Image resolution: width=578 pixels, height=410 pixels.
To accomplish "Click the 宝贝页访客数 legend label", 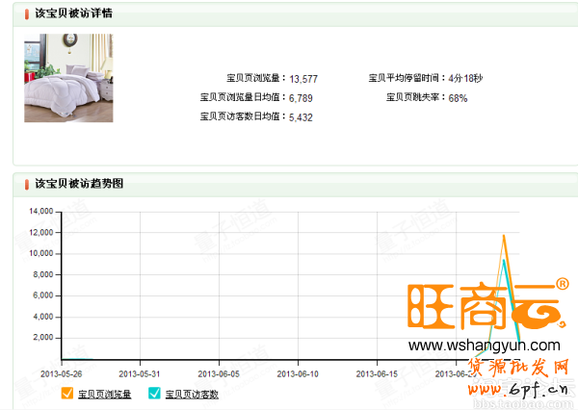I will tap(192, 394).
